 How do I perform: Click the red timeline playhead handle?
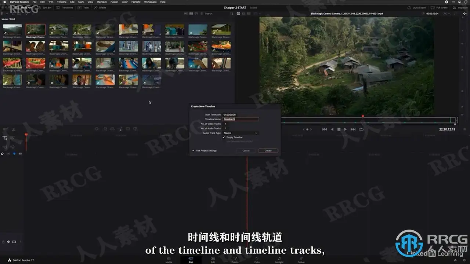[x=26, y=135]
